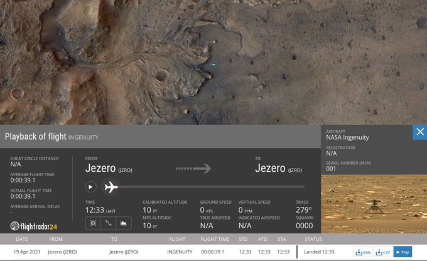Start playback with the round play button
The height and width of the screenshot is (261, 427).
pyautogui.click(x=90, y=187)
